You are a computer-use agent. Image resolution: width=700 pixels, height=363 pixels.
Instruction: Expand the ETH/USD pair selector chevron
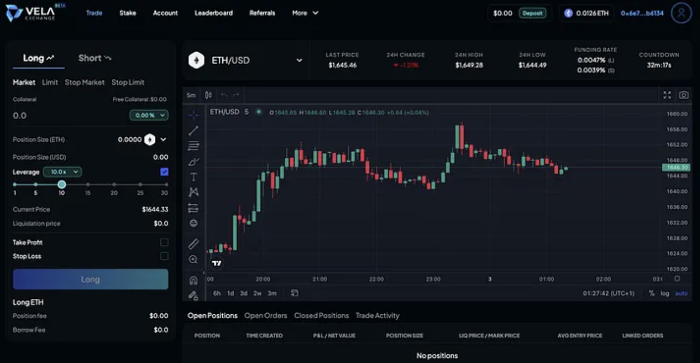tap(299, 60)
